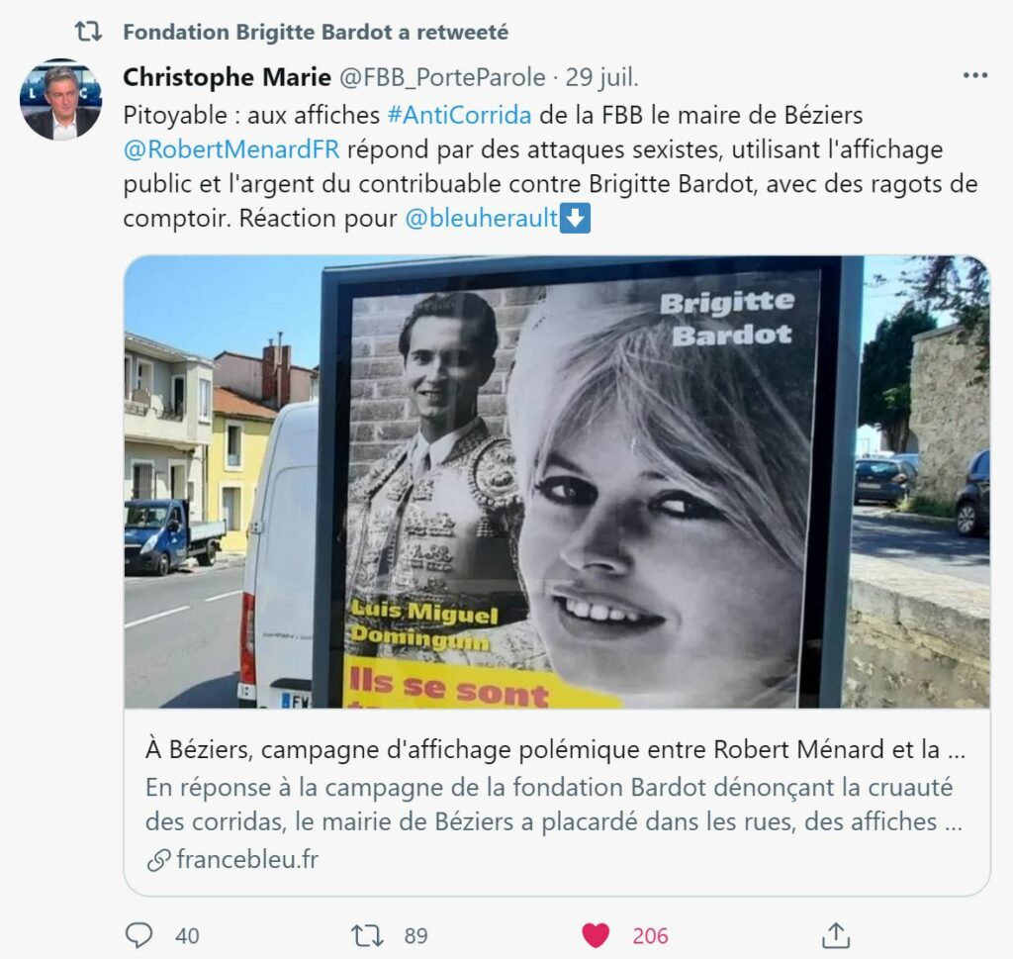Click the retweet arrows icon below tweet

point(367,935)
